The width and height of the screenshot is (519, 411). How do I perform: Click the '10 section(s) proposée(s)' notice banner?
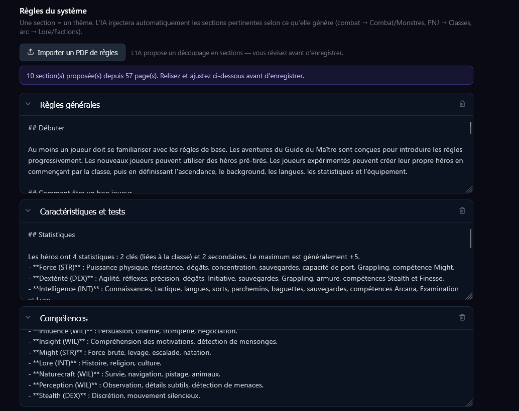[246, 75]
